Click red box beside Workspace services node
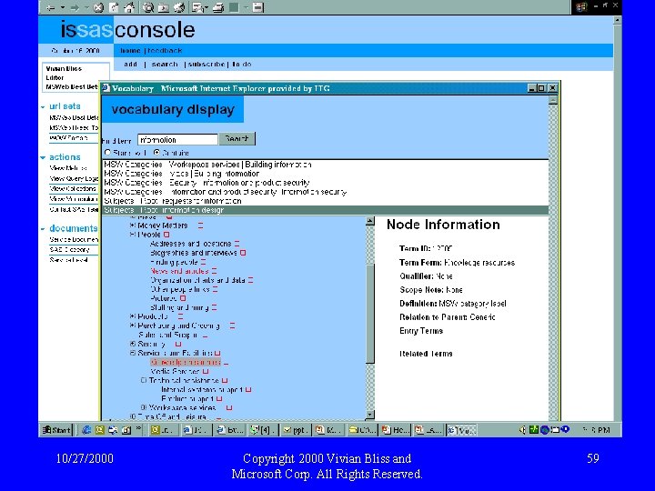Image resolution: width=655 pixels, height=491 pixels. 229,407
